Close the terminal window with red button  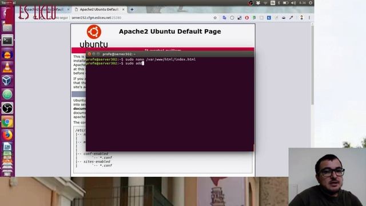pyautogui.click(x=89, y=54)
